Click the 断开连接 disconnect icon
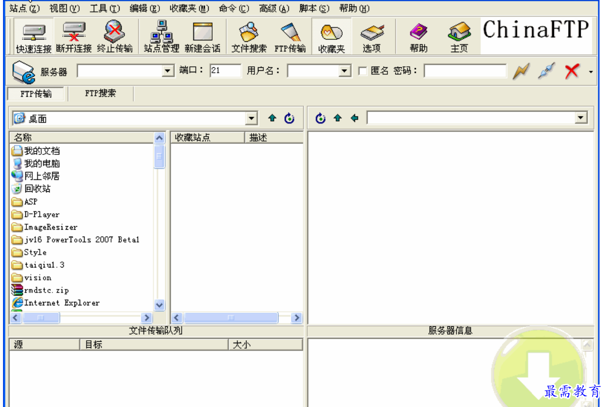This screenshot has width=605, height=407. [74, 37]
